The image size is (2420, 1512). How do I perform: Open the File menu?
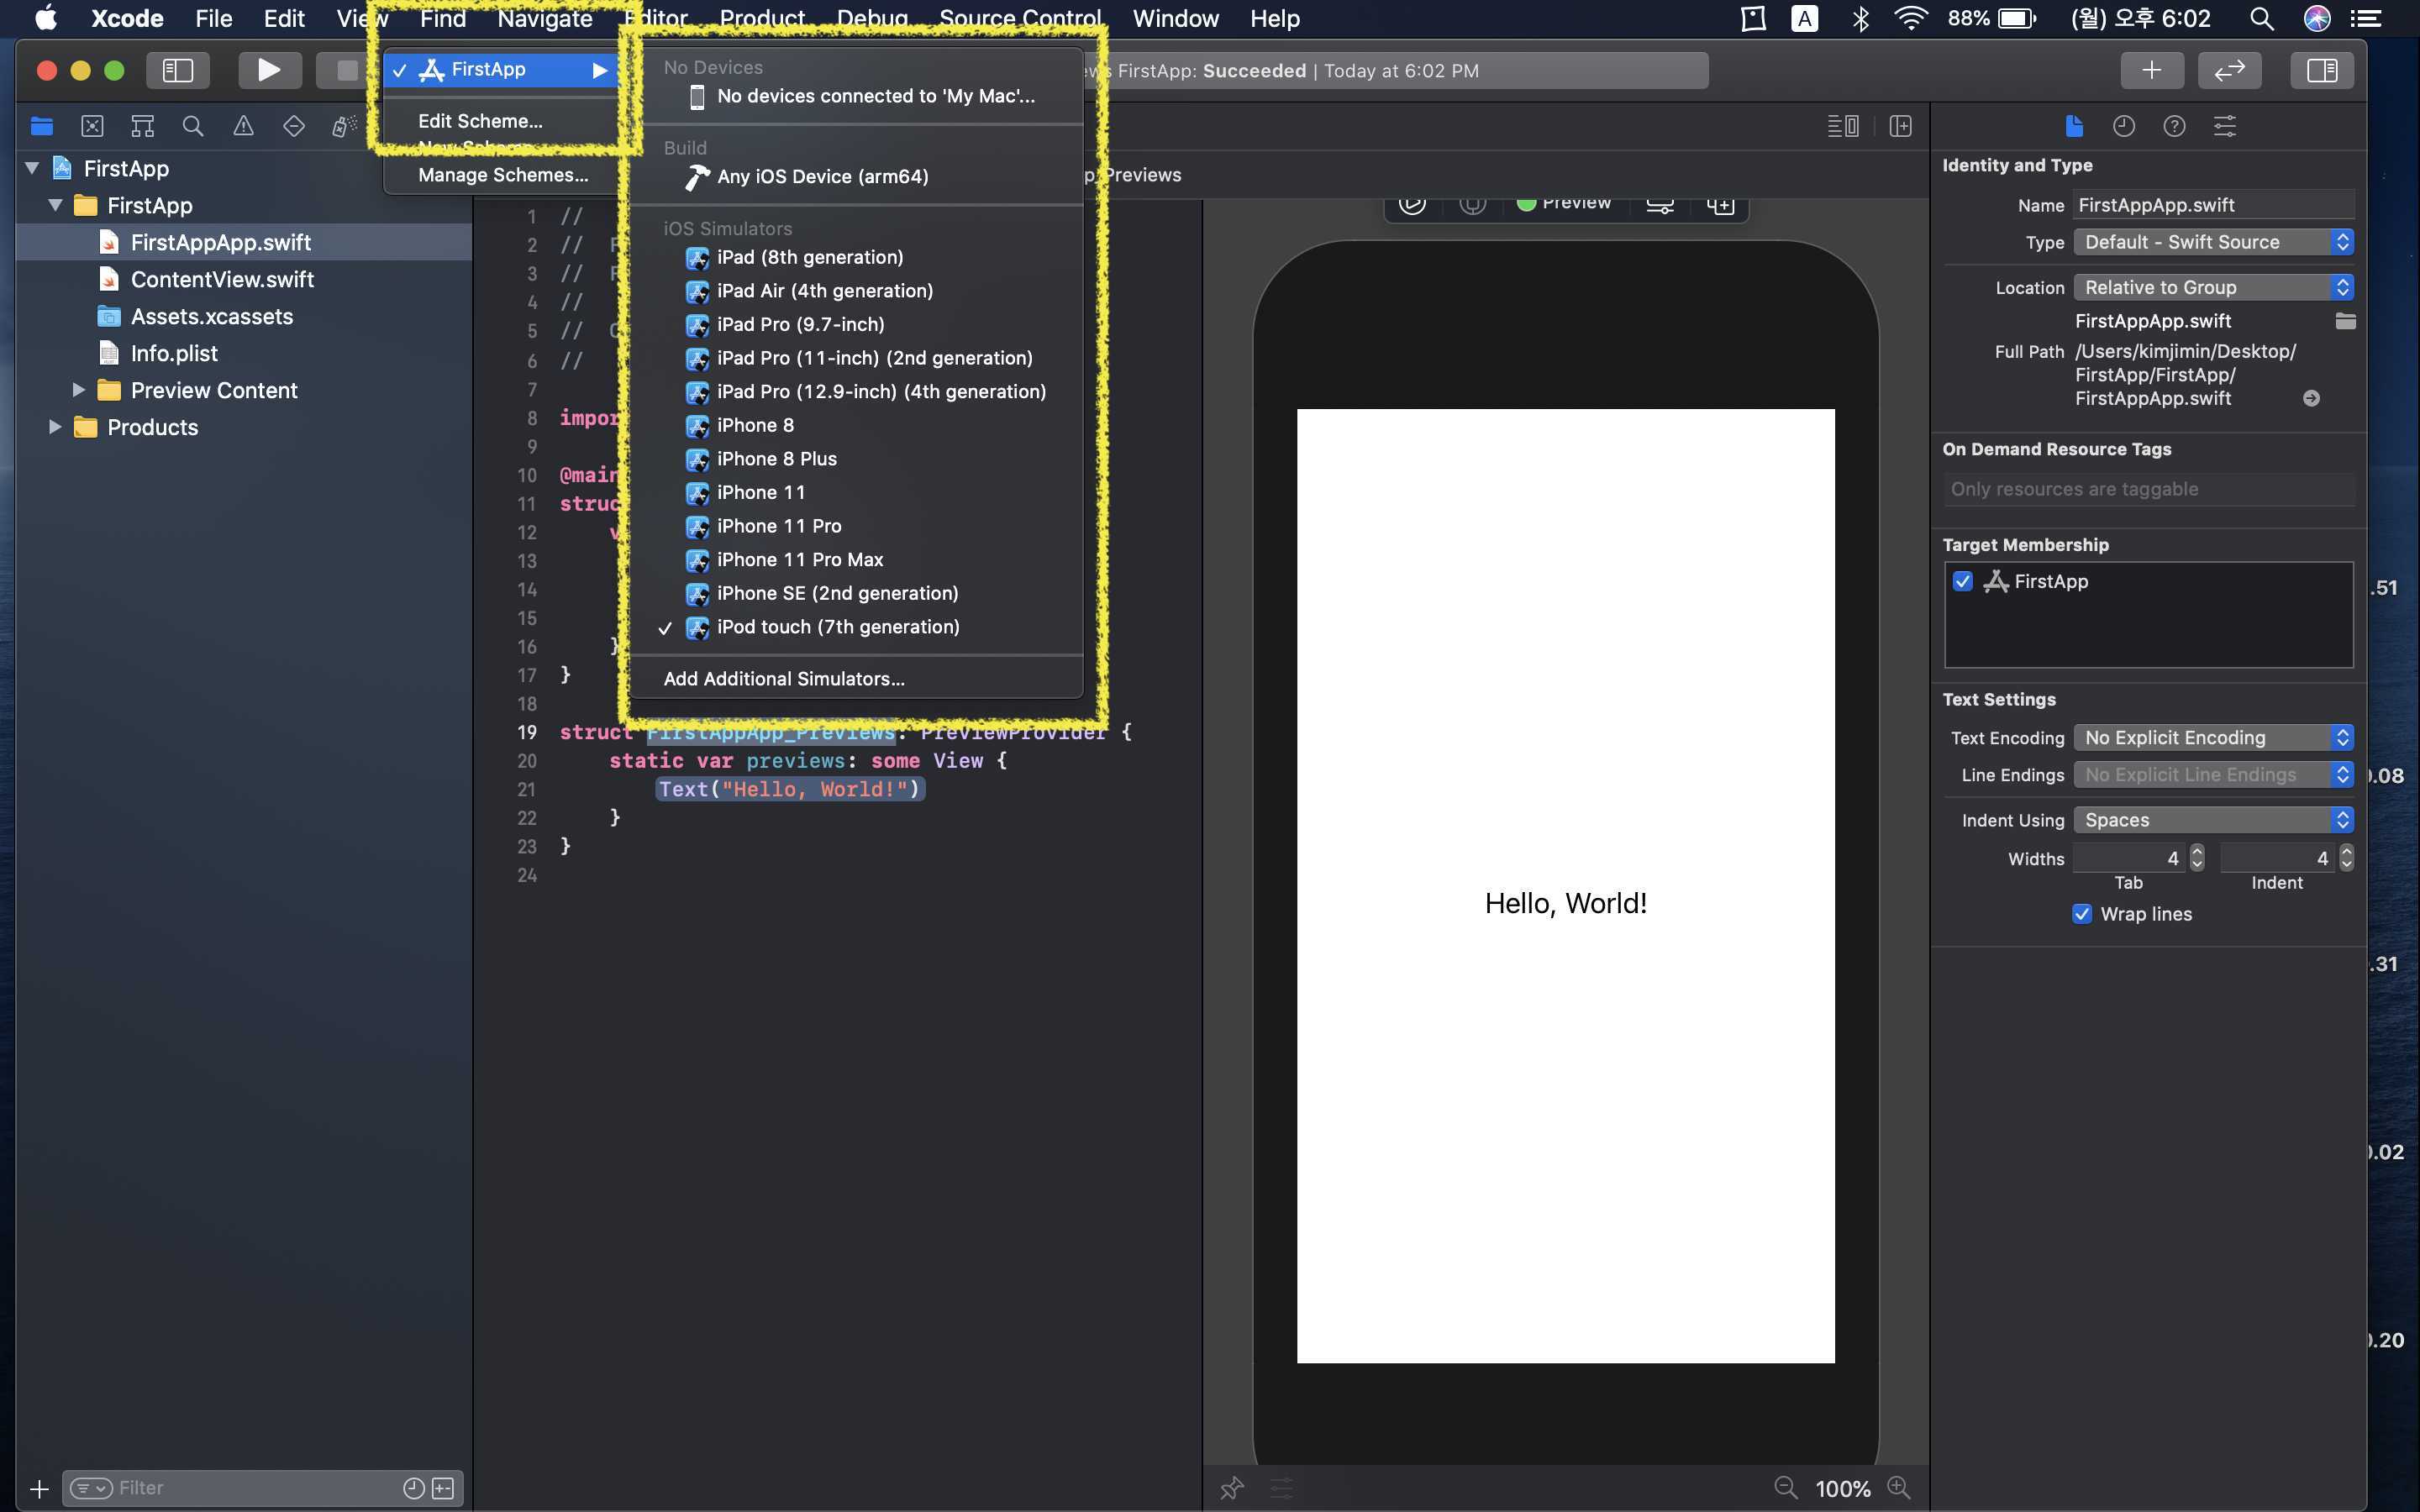click(x=213, y=19)
